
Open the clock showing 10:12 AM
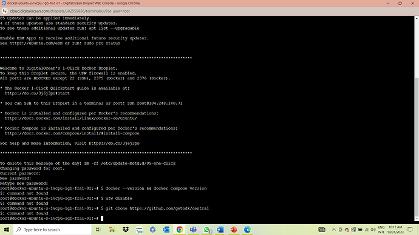coord(395,230)
